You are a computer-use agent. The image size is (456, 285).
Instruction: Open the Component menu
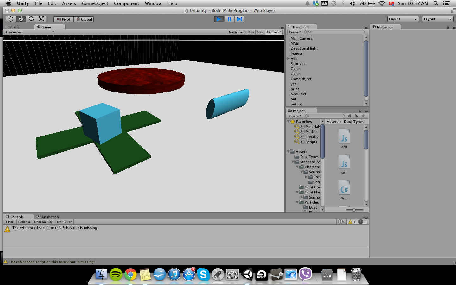127,3
